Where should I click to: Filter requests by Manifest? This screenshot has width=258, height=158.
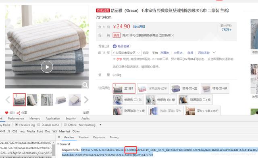pyautogui.click(x=64, y=131)
